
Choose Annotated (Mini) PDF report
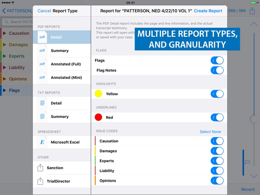(x=62, y=77)
